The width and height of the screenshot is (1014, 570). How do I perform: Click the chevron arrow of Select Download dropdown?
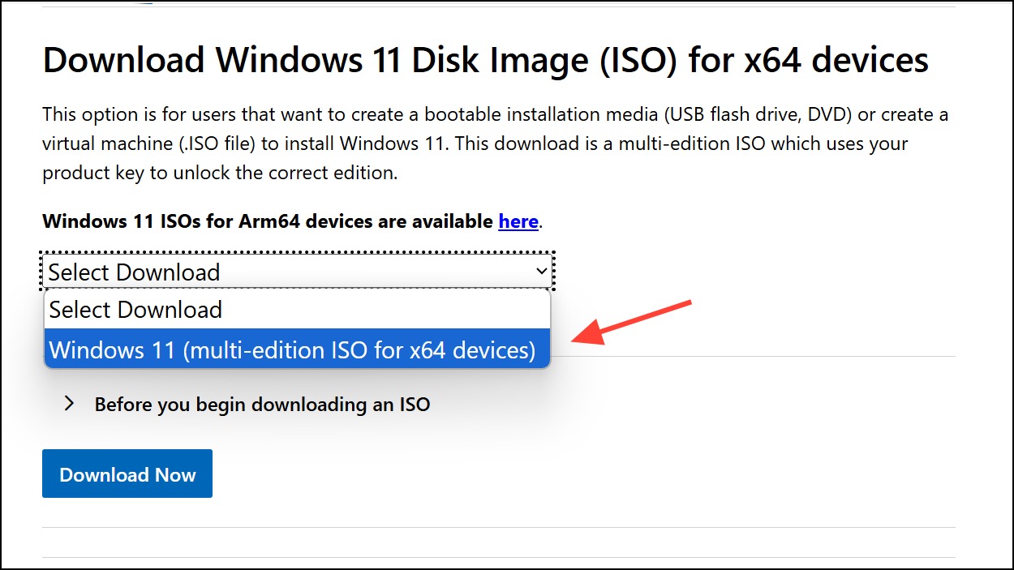(542, 272)
